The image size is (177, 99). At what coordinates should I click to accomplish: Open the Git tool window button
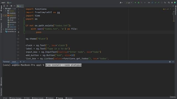tap(5, 98)
